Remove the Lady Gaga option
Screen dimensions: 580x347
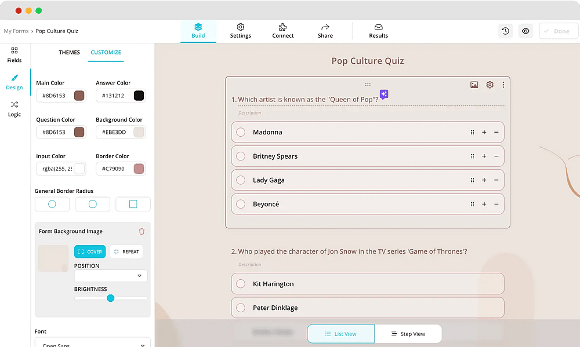coord(496,180)
